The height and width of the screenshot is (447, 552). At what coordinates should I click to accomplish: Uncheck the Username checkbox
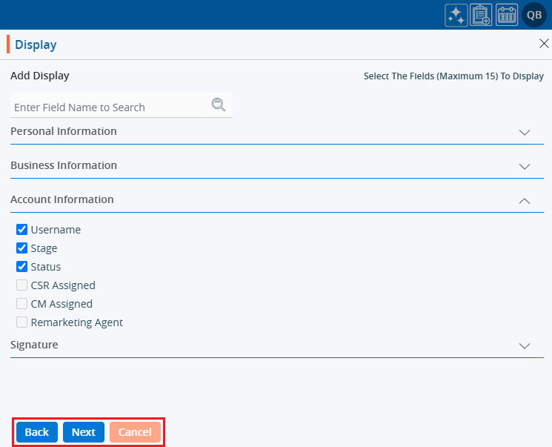(x=22, y=230)
